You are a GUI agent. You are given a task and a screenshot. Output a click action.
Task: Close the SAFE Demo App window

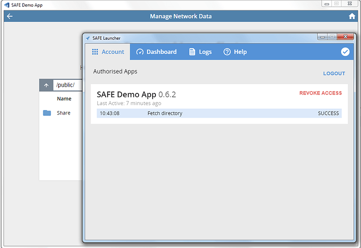click(349, 4)
